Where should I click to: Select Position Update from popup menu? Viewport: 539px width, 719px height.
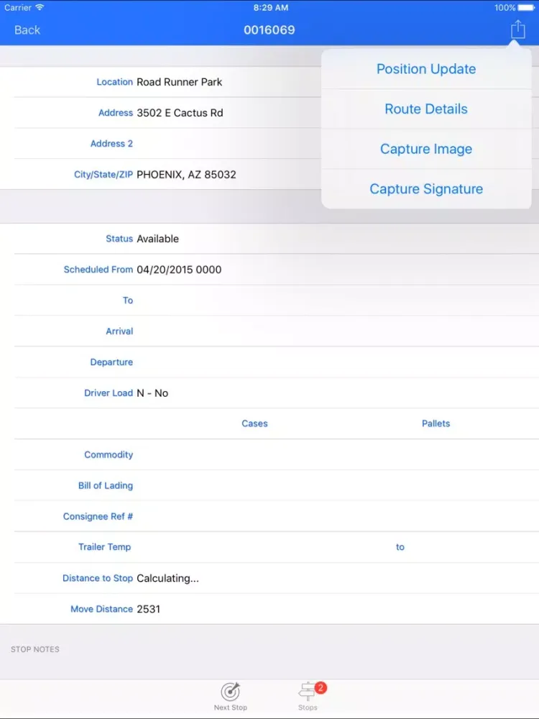coord(426,69)
